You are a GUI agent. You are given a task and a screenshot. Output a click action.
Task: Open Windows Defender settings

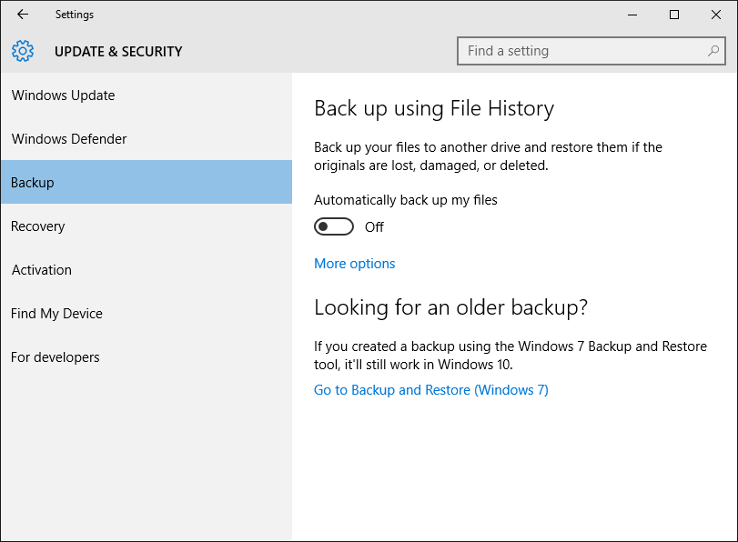coord(68,138)
